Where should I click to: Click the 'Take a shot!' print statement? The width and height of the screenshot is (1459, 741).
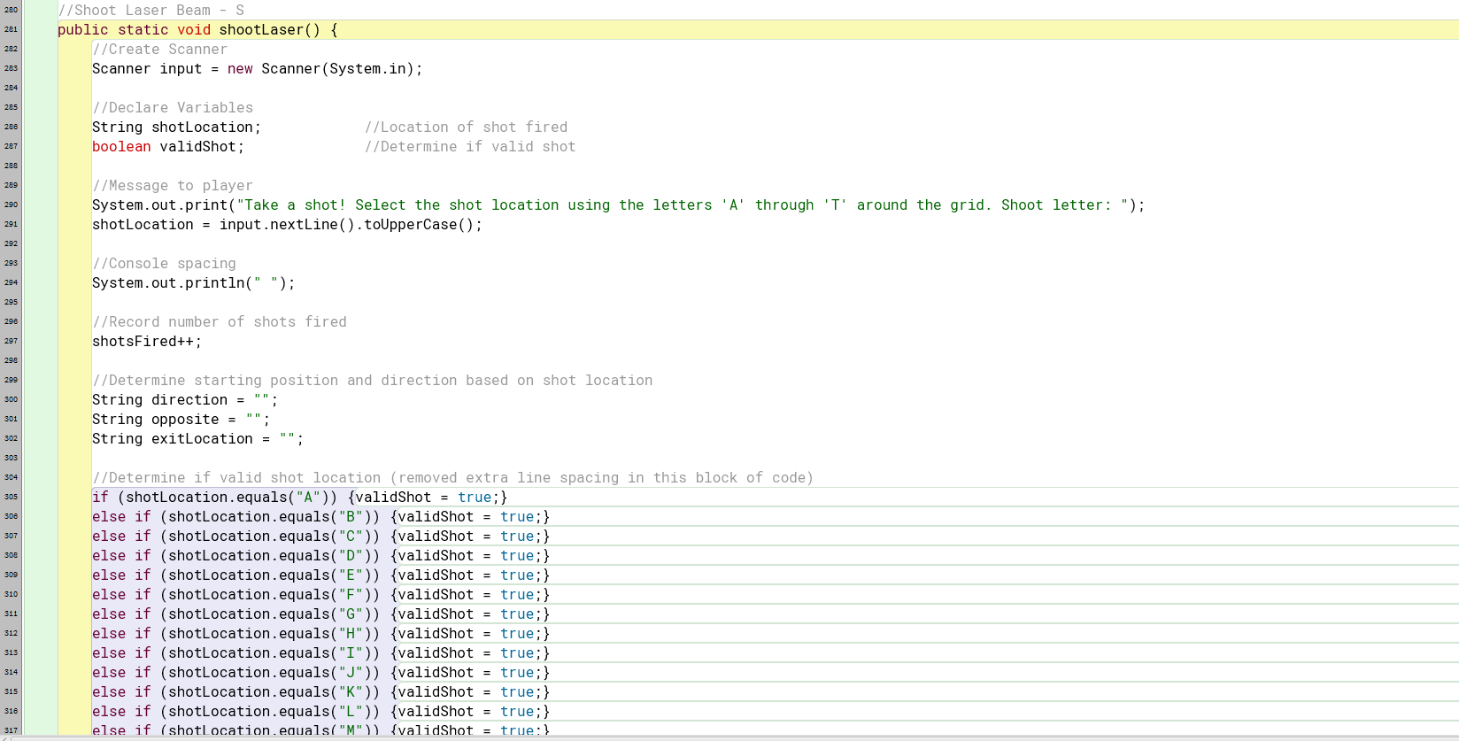point(618,205)
